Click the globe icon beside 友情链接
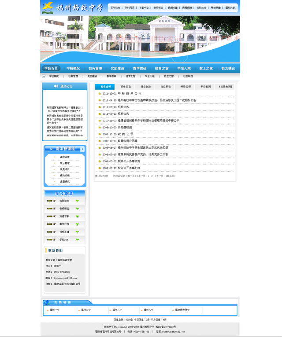Screen dimensions: 282x337 [47, 303]
